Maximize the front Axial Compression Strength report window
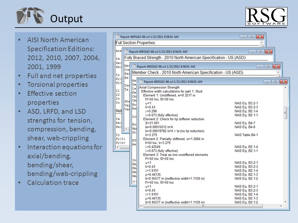 pyautogui.click(x=275, y=82)
